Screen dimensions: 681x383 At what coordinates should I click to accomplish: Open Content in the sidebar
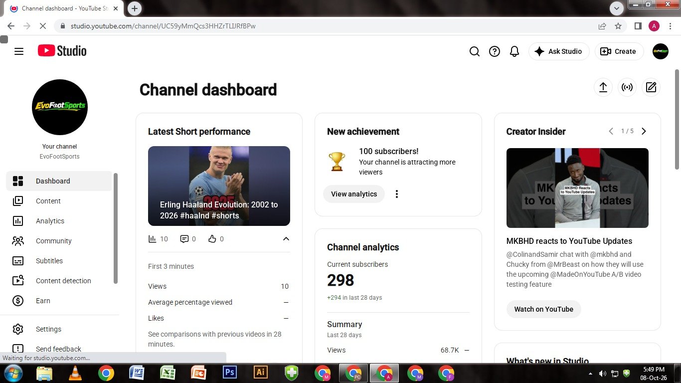[x=59, y=201]
